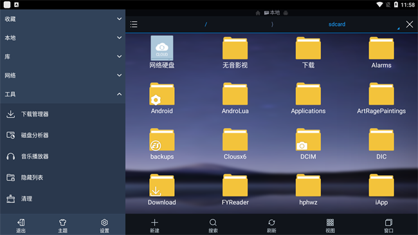
Task: Open 设置 settings
Action: point(104,225)
